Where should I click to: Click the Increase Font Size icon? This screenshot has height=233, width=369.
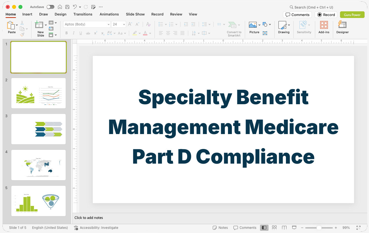130,24
